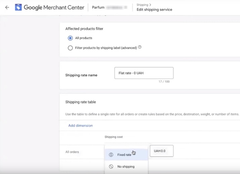
Task: Click the Google Merchant Center title text
Action: pos(54,7)
